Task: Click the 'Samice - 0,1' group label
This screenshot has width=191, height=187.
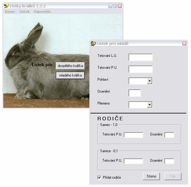Action: tap(109, 151)
